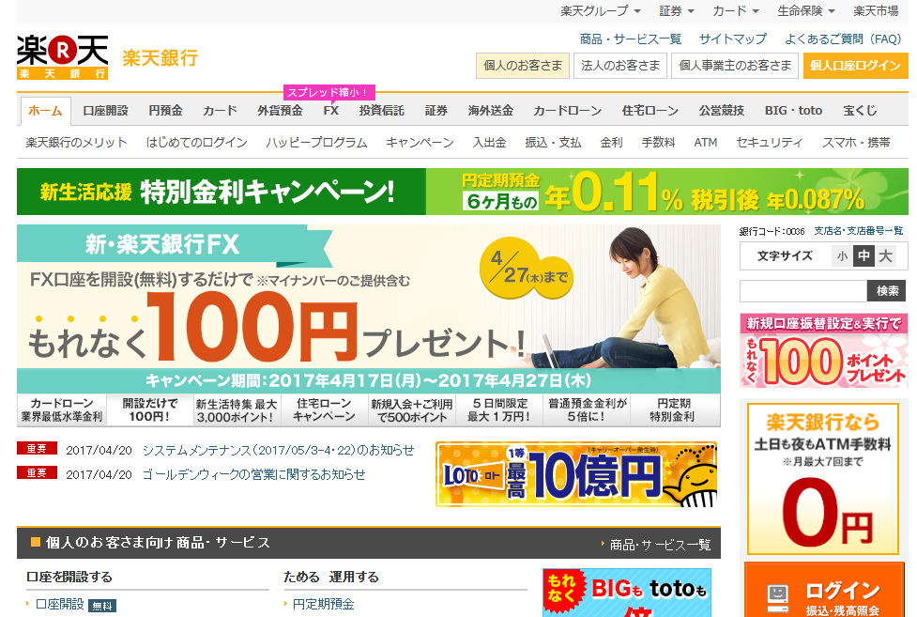Open the 口座開設 tab
Viewport: 917px width, 617px height.
(x=105, y=111)
